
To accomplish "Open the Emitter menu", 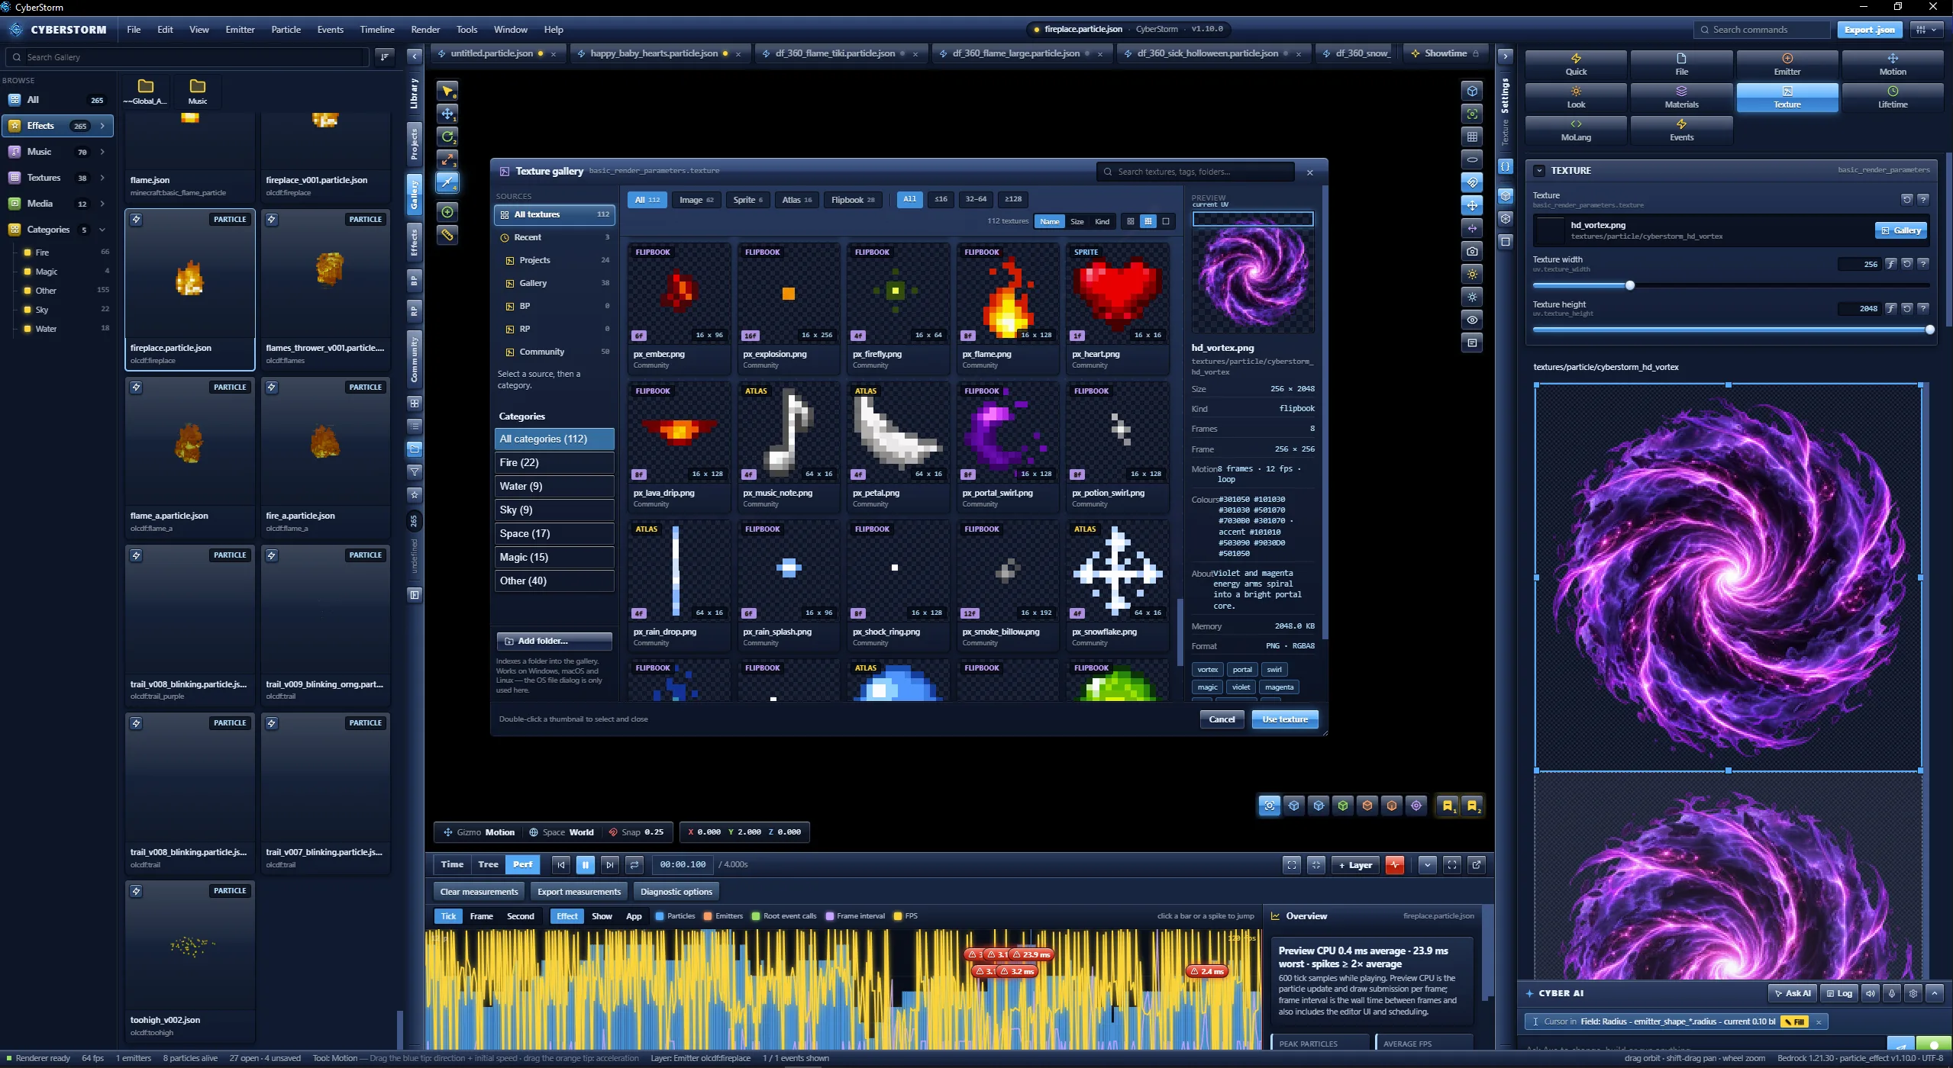I will 240,30.
